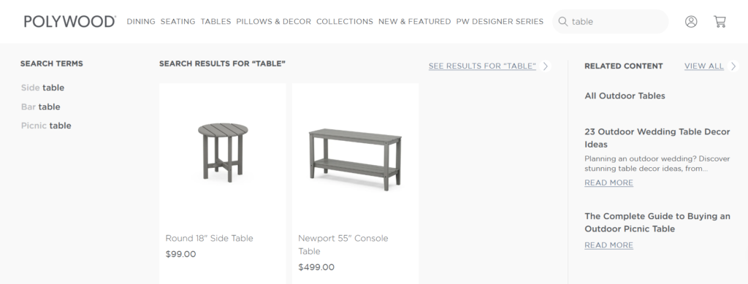Open New & Featured menu
Viewport: 748px width, 284px height.
415,21
